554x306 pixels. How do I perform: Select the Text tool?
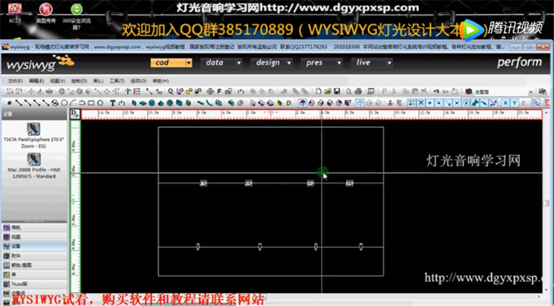click(112, 103)
